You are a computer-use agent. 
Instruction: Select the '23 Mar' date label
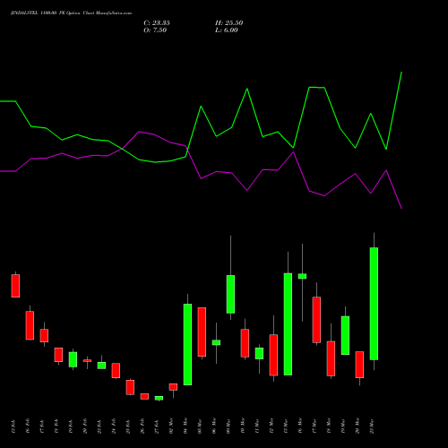coord(372,426)
